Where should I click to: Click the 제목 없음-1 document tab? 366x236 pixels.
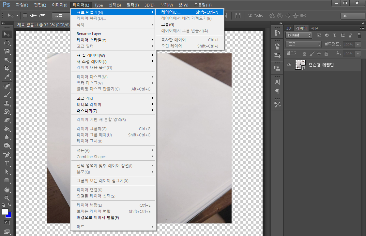pyautogui.click(x=43, y=25)
